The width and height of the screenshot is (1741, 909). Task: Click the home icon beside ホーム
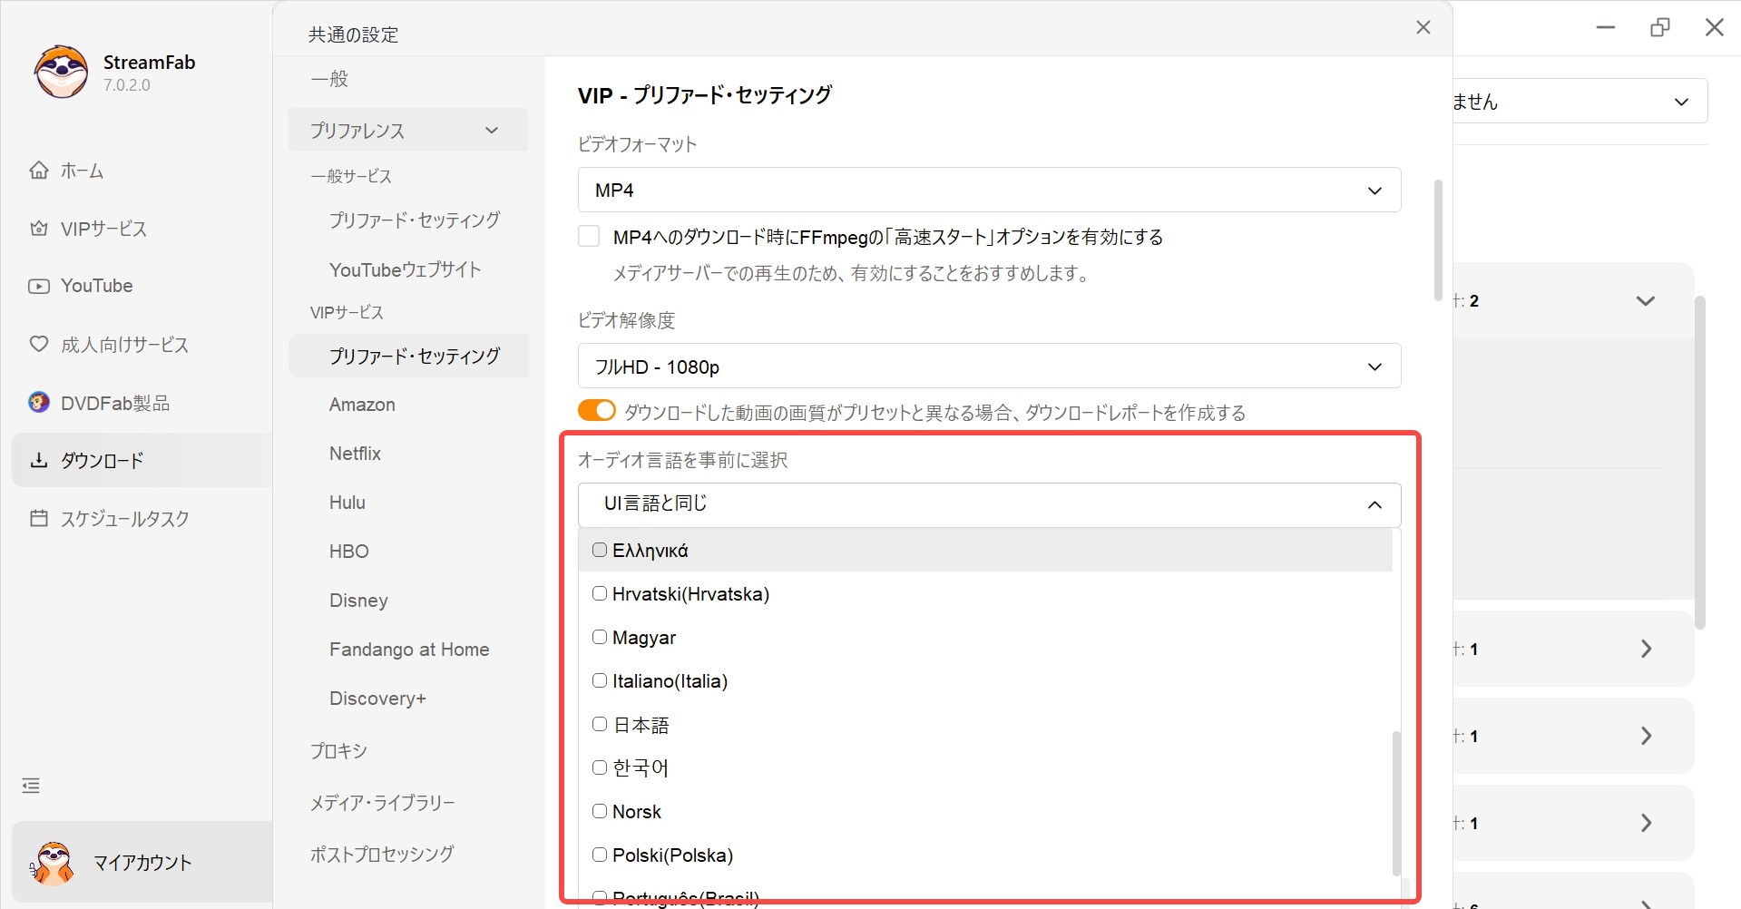point(39,171)
